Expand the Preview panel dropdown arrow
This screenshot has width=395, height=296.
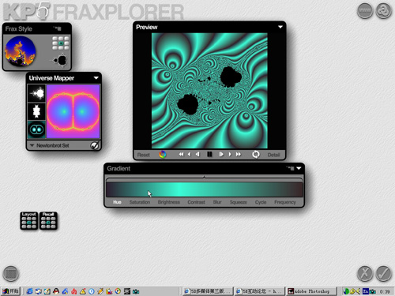click(x=280, y=27)
